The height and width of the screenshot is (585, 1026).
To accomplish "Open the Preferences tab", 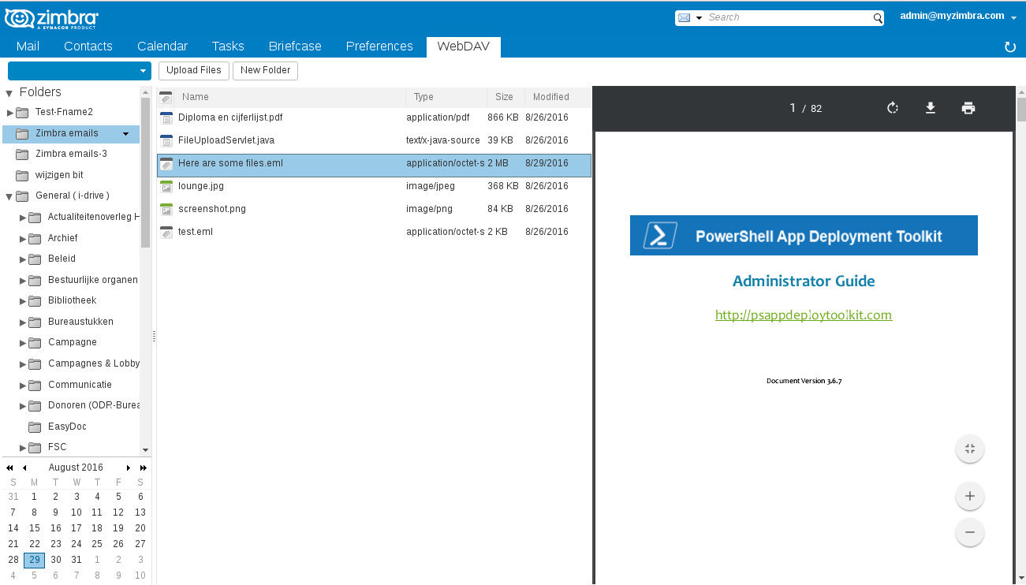I will pyautogui.click(x=379, y=47).
